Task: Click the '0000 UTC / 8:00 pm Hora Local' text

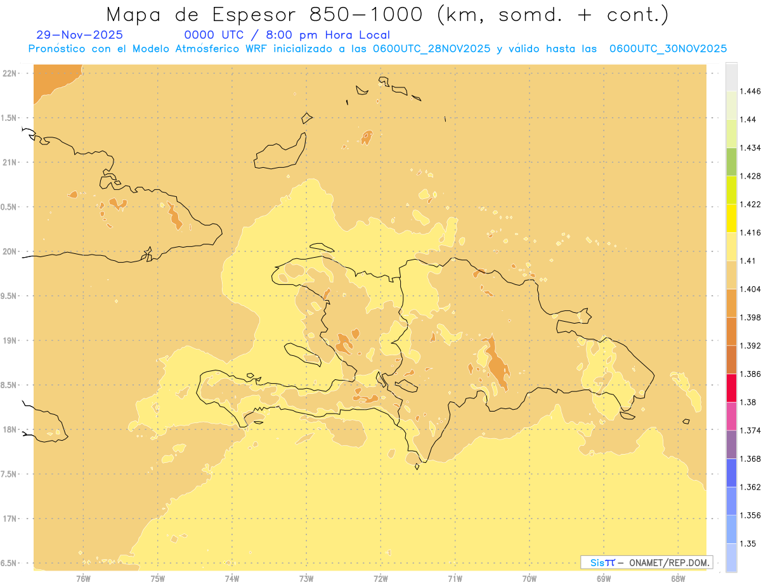Action: (x=287, y=35)
